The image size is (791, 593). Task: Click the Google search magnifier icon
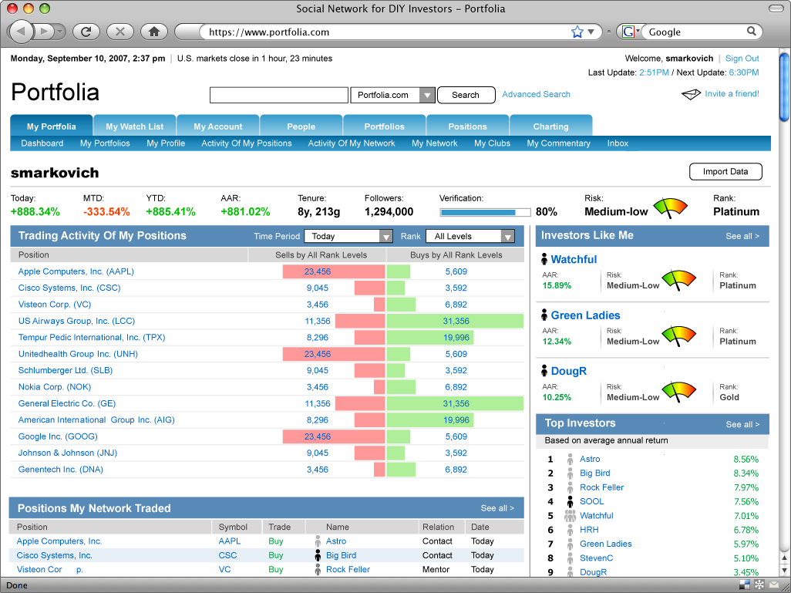pyautogui.click(x=751, y=32)
